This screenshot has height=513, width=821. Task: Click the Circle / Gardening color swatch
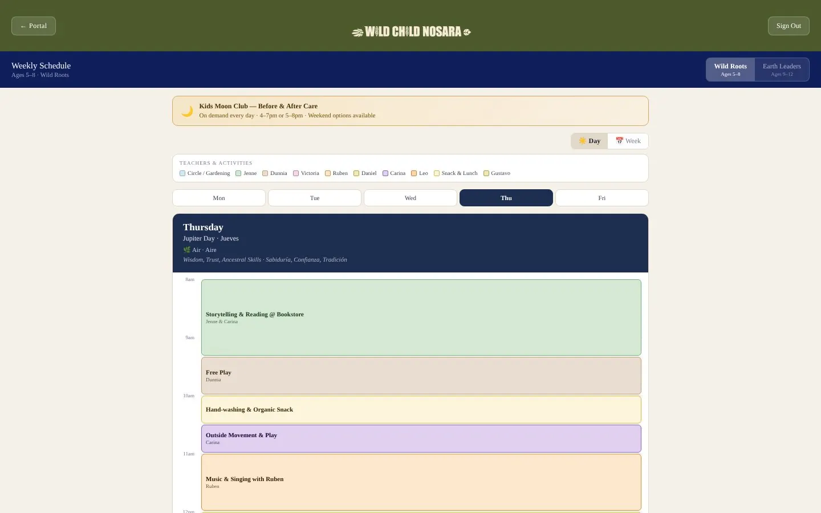click(x=182, y=173)
